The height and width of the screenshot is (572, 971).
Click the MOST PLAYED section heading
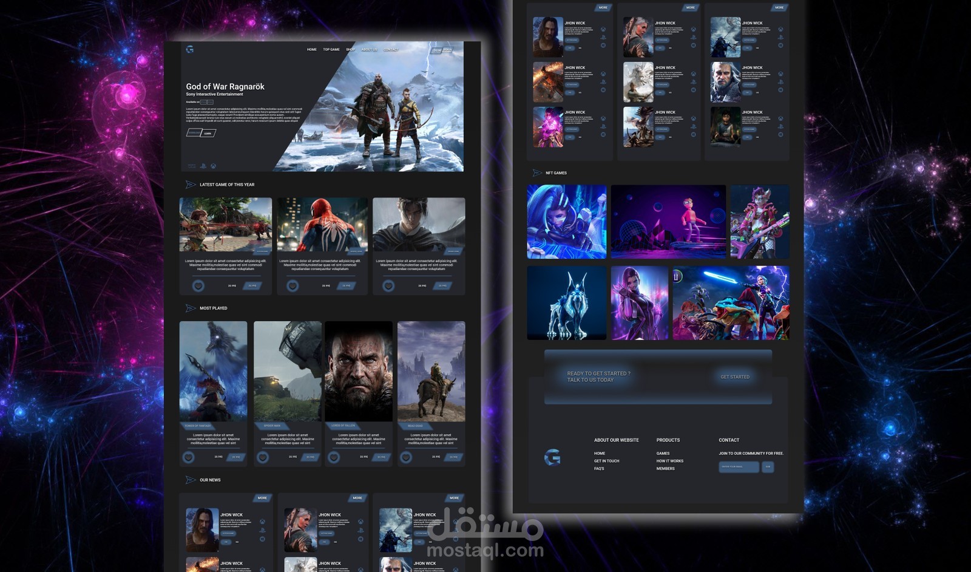(214, 308)
